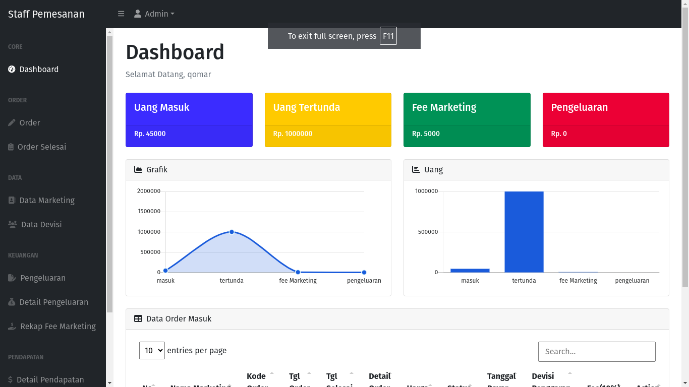The image size is (689, 387).
Task: Click the Data Marketing contact icon
Action: pos(12,201)
